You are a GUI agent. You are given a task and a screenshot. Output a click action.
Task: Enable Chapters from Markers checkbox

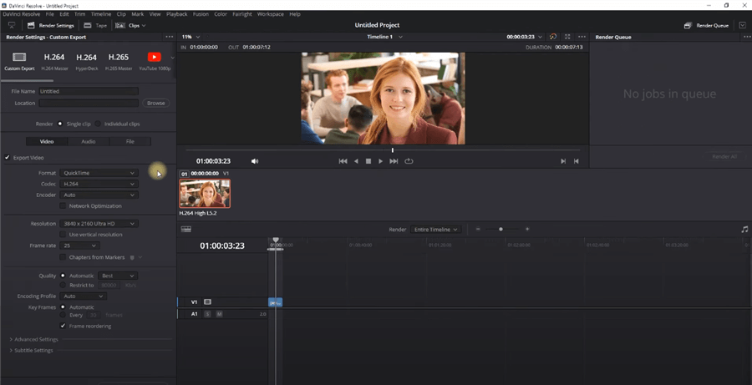coord(63,257)
